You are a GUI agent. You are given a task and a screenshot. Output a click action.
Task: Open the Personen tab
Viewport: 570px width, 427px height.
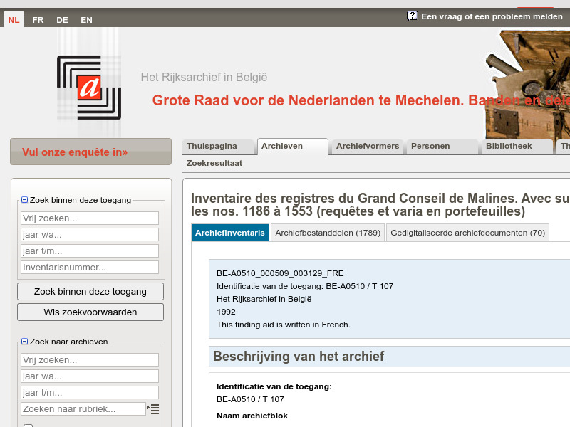[x=432, y=147]
